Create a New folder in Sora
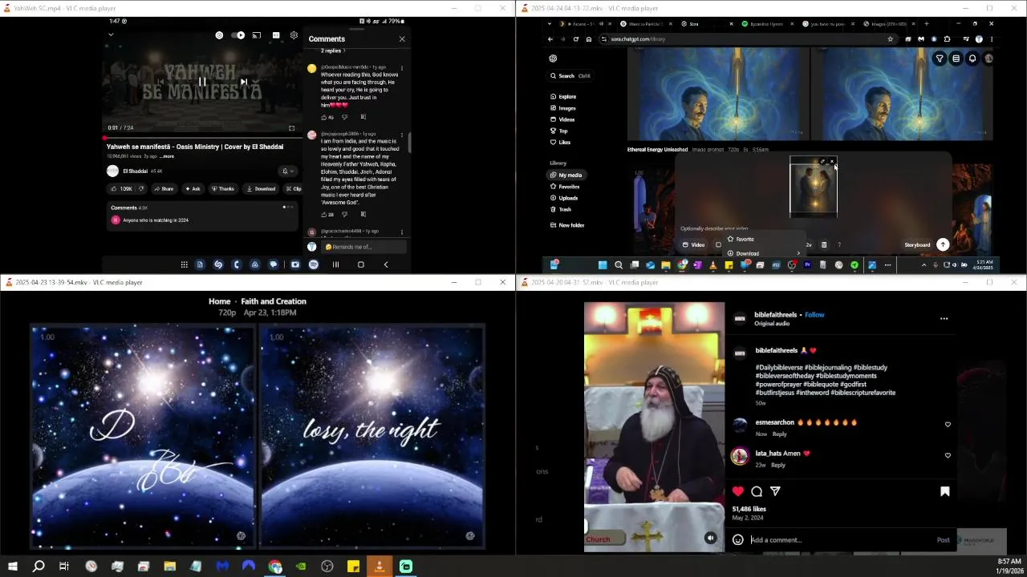Viewport: 1027px width, 577px height. coord(567,225)
